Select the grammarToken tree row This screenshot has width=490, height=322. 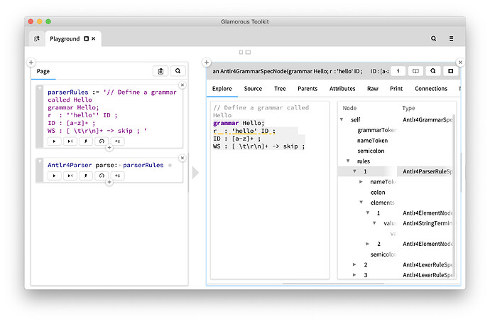point(396,130)
